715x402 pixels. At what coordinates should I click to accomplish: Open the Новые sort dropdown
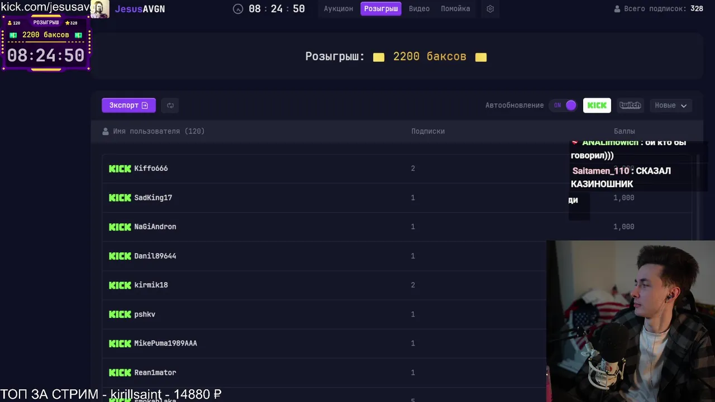coord(670,105)
